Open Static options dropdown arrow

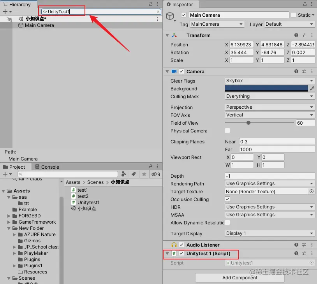(313, 15)
